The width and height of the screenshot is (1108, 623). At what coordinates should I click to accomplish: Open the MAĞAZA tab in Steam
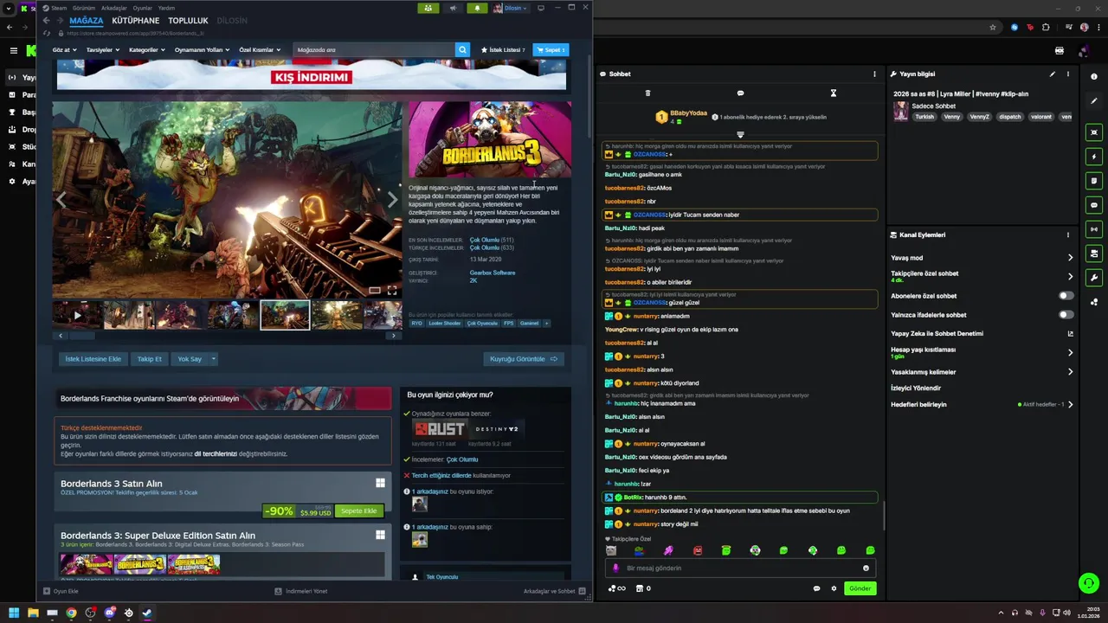(87, 21)
